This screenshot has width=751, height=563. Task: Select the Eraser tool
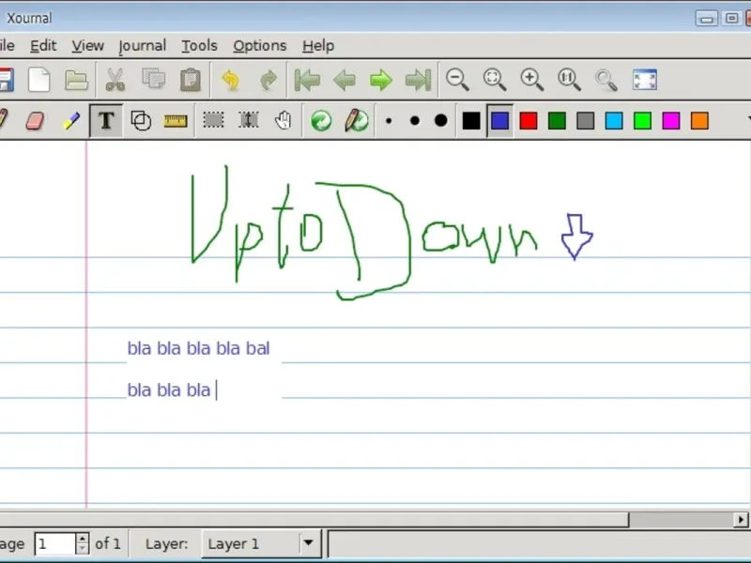pyautogui.click(x=35, y=121)
